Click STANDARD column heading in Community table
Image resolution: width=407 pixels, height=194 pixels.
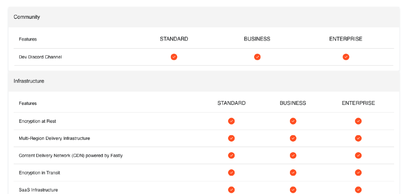[174, 39]
